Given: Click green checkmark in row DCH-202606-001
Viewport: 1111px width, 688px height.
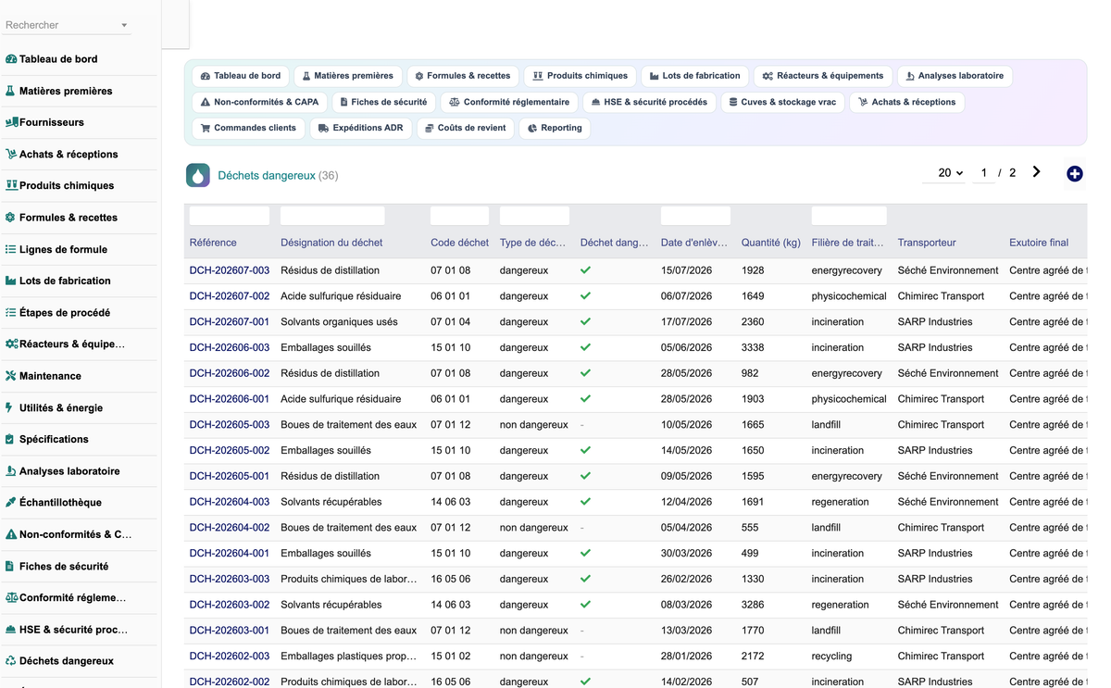Looking at the screenshot, I should pos(585,399).
